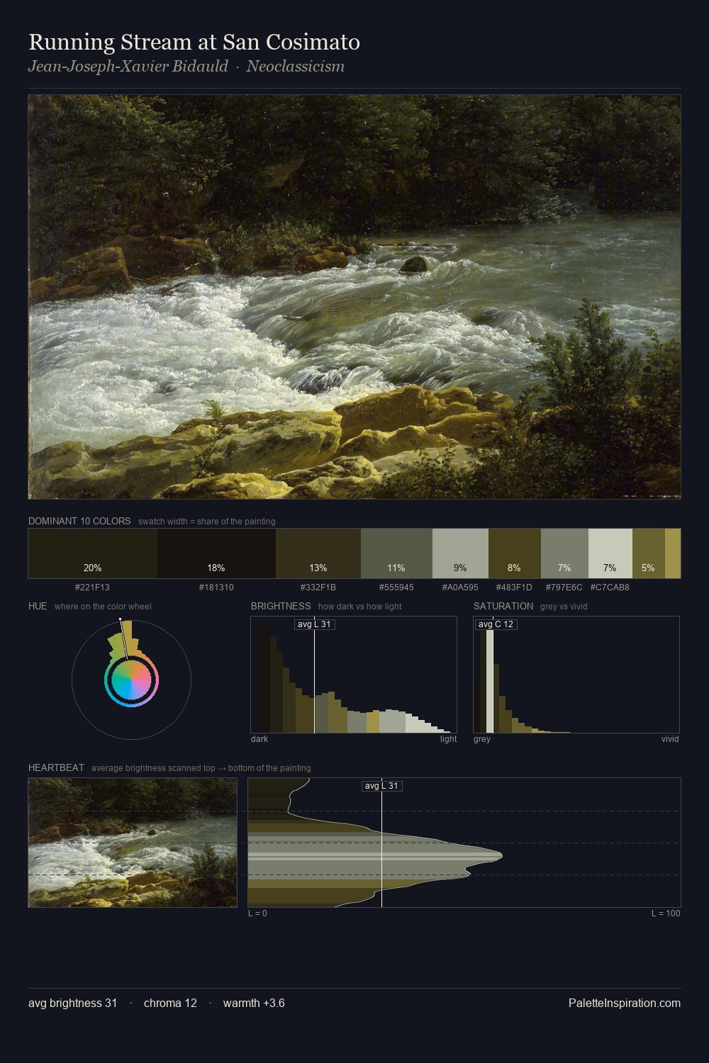
Task: Click the hex code #181310
Action: coord(216,587)
